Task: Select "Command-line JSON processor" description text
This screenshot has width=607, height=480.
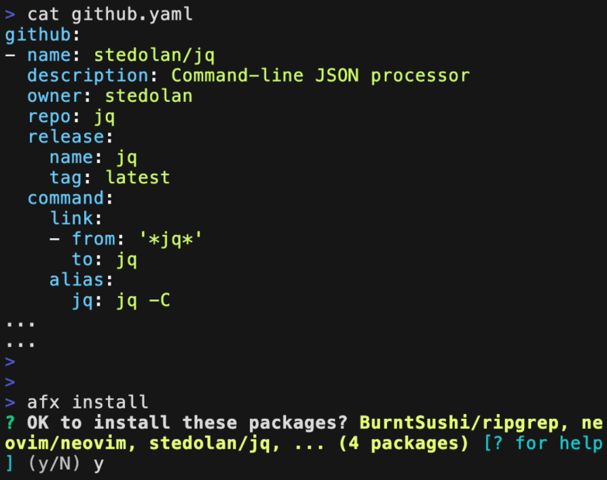Action: pos(320,75)
